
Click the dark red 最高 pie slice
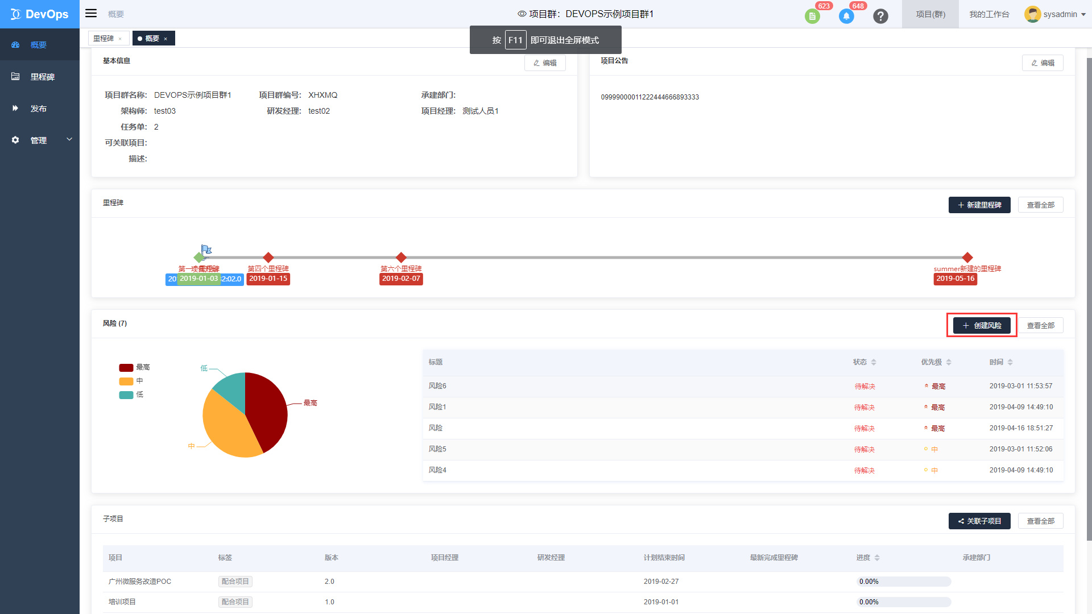[266, 410]
